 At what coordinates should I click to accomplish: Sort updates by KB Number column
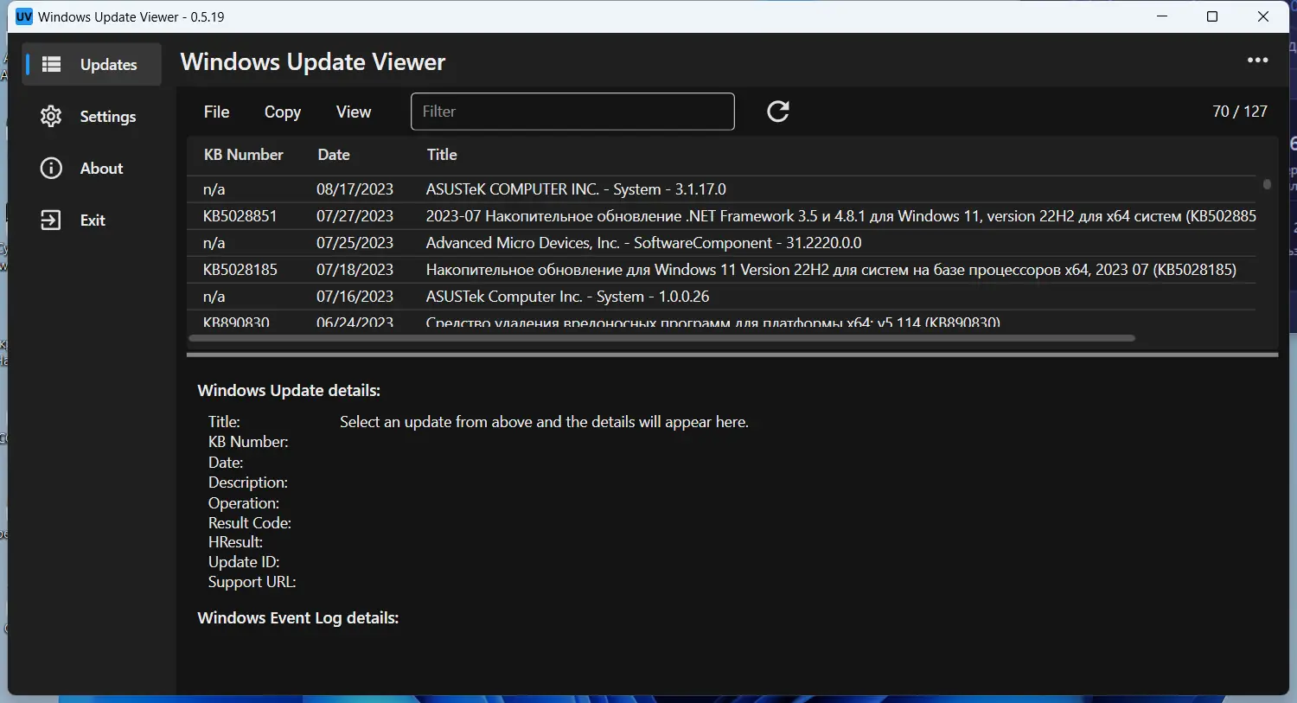click(x=245, y=155)
